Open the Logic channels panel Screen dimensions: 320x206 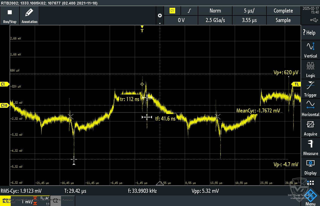click(310, 69)
